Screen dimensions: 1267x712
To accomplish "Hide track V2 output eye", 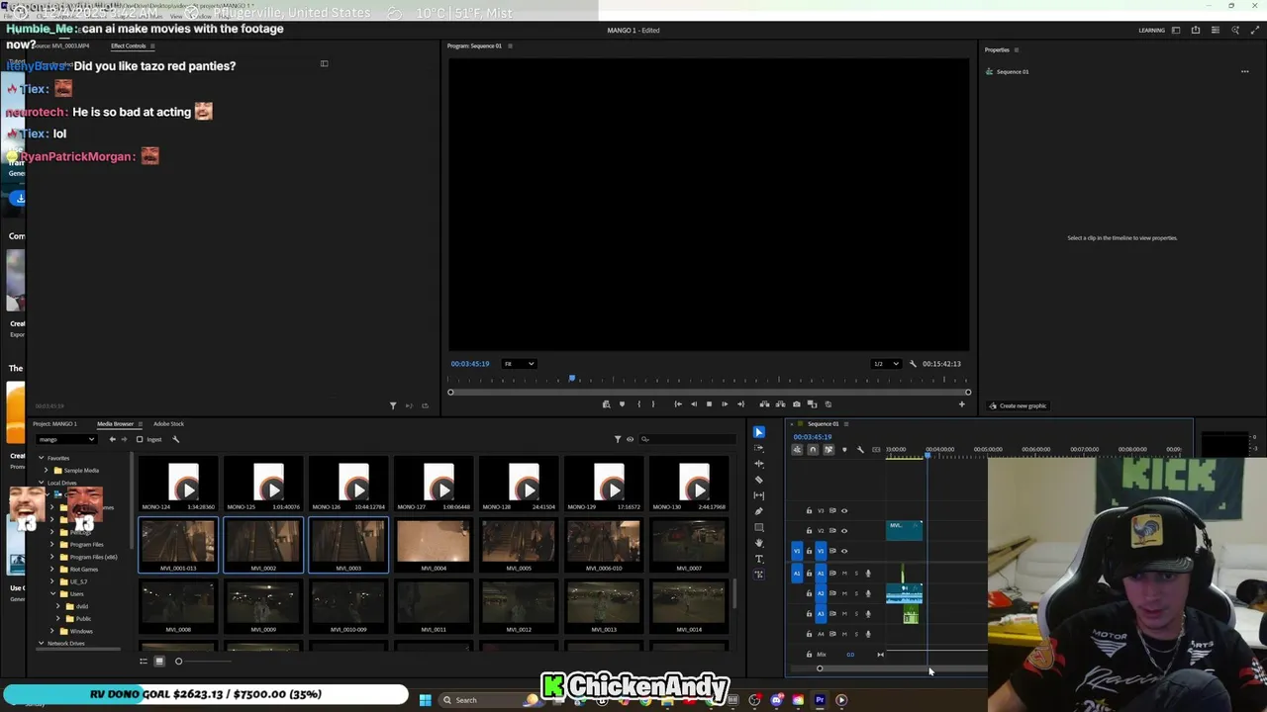I will pyautogui.click(x=844, y=531).
